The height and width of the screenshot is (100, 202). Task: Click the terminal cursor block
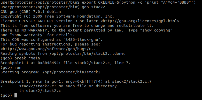15,95
